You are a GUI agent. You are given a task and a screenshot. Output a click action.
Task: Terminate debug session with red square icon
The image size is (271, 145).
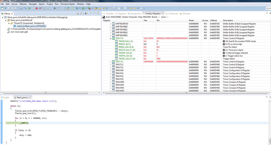pyautogui.click(x=37, y=8)
